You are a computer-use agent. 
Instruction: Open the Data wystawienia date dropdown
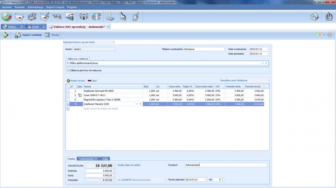point(268,49)
